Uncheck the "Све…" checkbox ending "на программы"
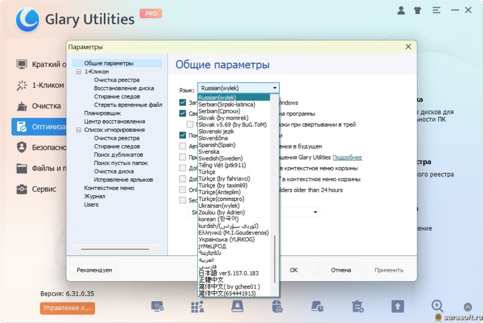The width and height of the screenshot is (483, 323). [x=183, y=113]
